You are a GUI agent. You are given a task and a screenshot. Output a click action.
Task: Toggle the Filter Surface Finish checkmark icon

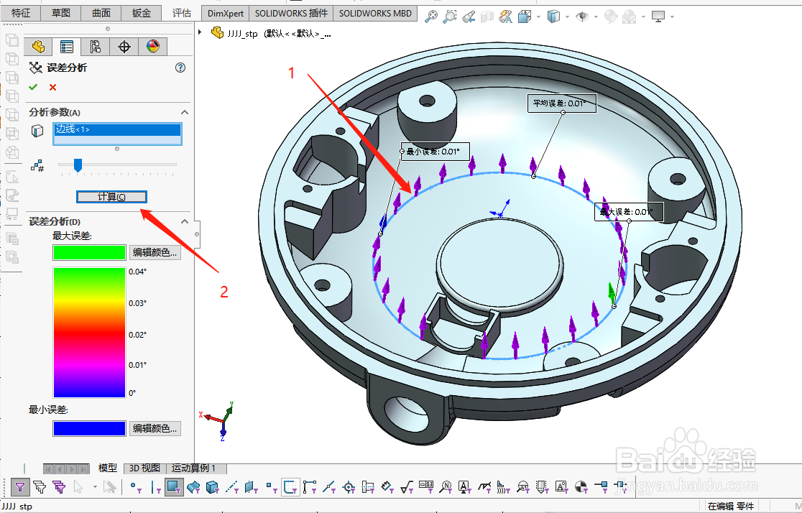[x=407, y=487]
